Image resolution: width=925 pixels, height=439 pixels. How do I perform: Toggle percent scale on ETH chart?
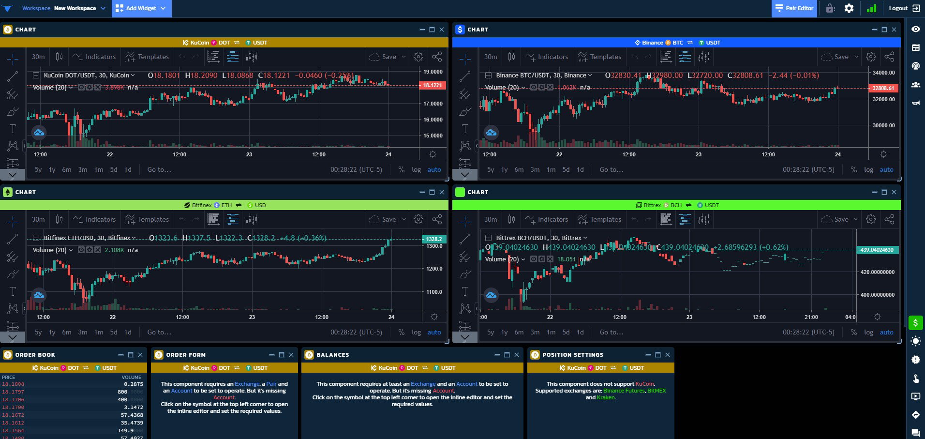[x=401, y=333]
